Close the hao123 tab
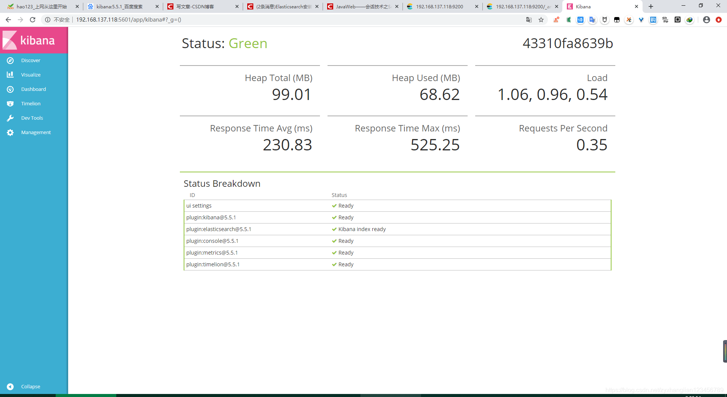Image resolution: width=727 pixels, height=397 pixels. (x=77, y=6)
